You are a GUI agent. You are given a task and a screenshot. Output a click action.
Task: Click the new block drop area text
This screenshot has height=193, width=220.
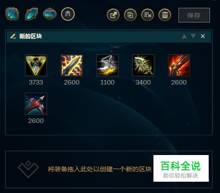click(x=100, y=169)
